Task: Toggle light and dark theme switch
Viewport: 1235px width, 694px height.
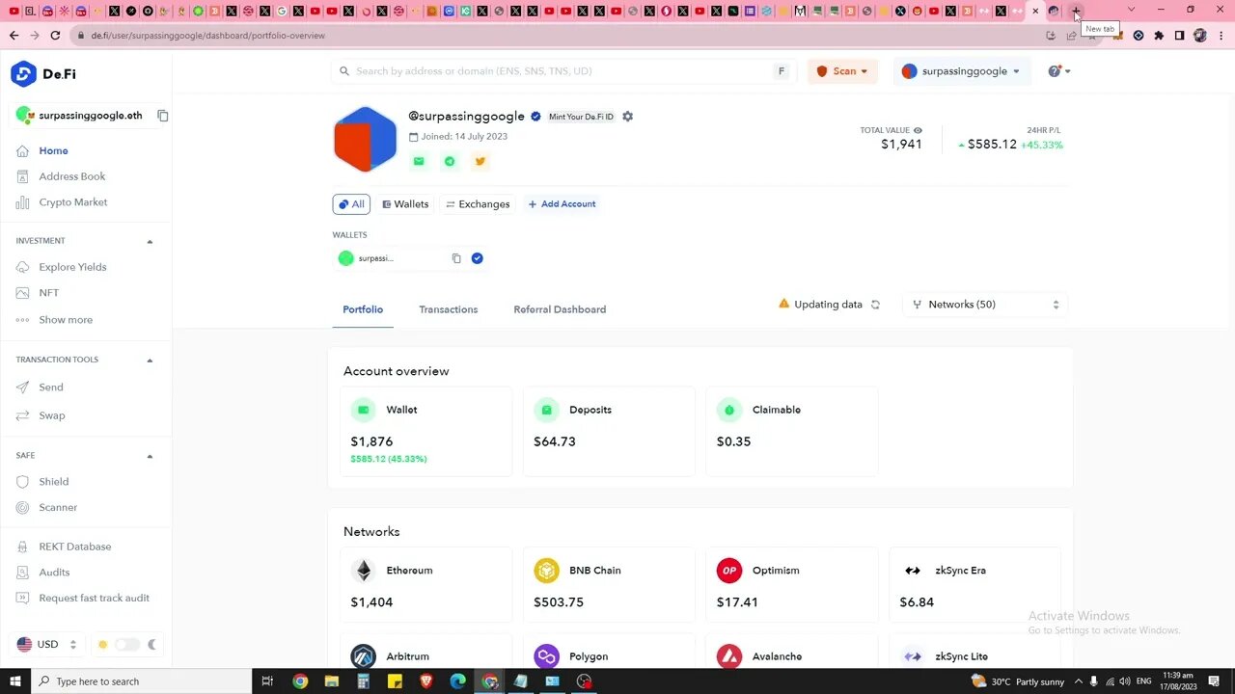Action: pyautogui.click(x=127, y=644)
